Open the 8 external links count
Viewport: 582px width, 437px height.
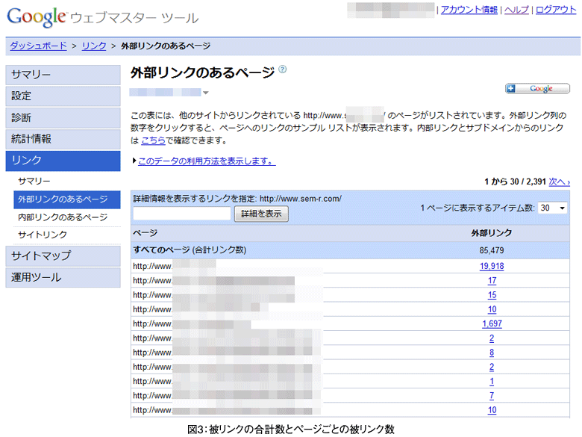(x=492, y=353)
